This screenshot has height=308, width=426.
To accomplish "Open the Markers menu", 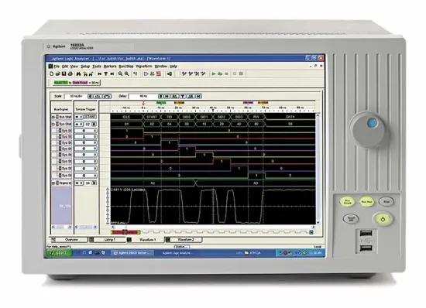I will (110, 67).
